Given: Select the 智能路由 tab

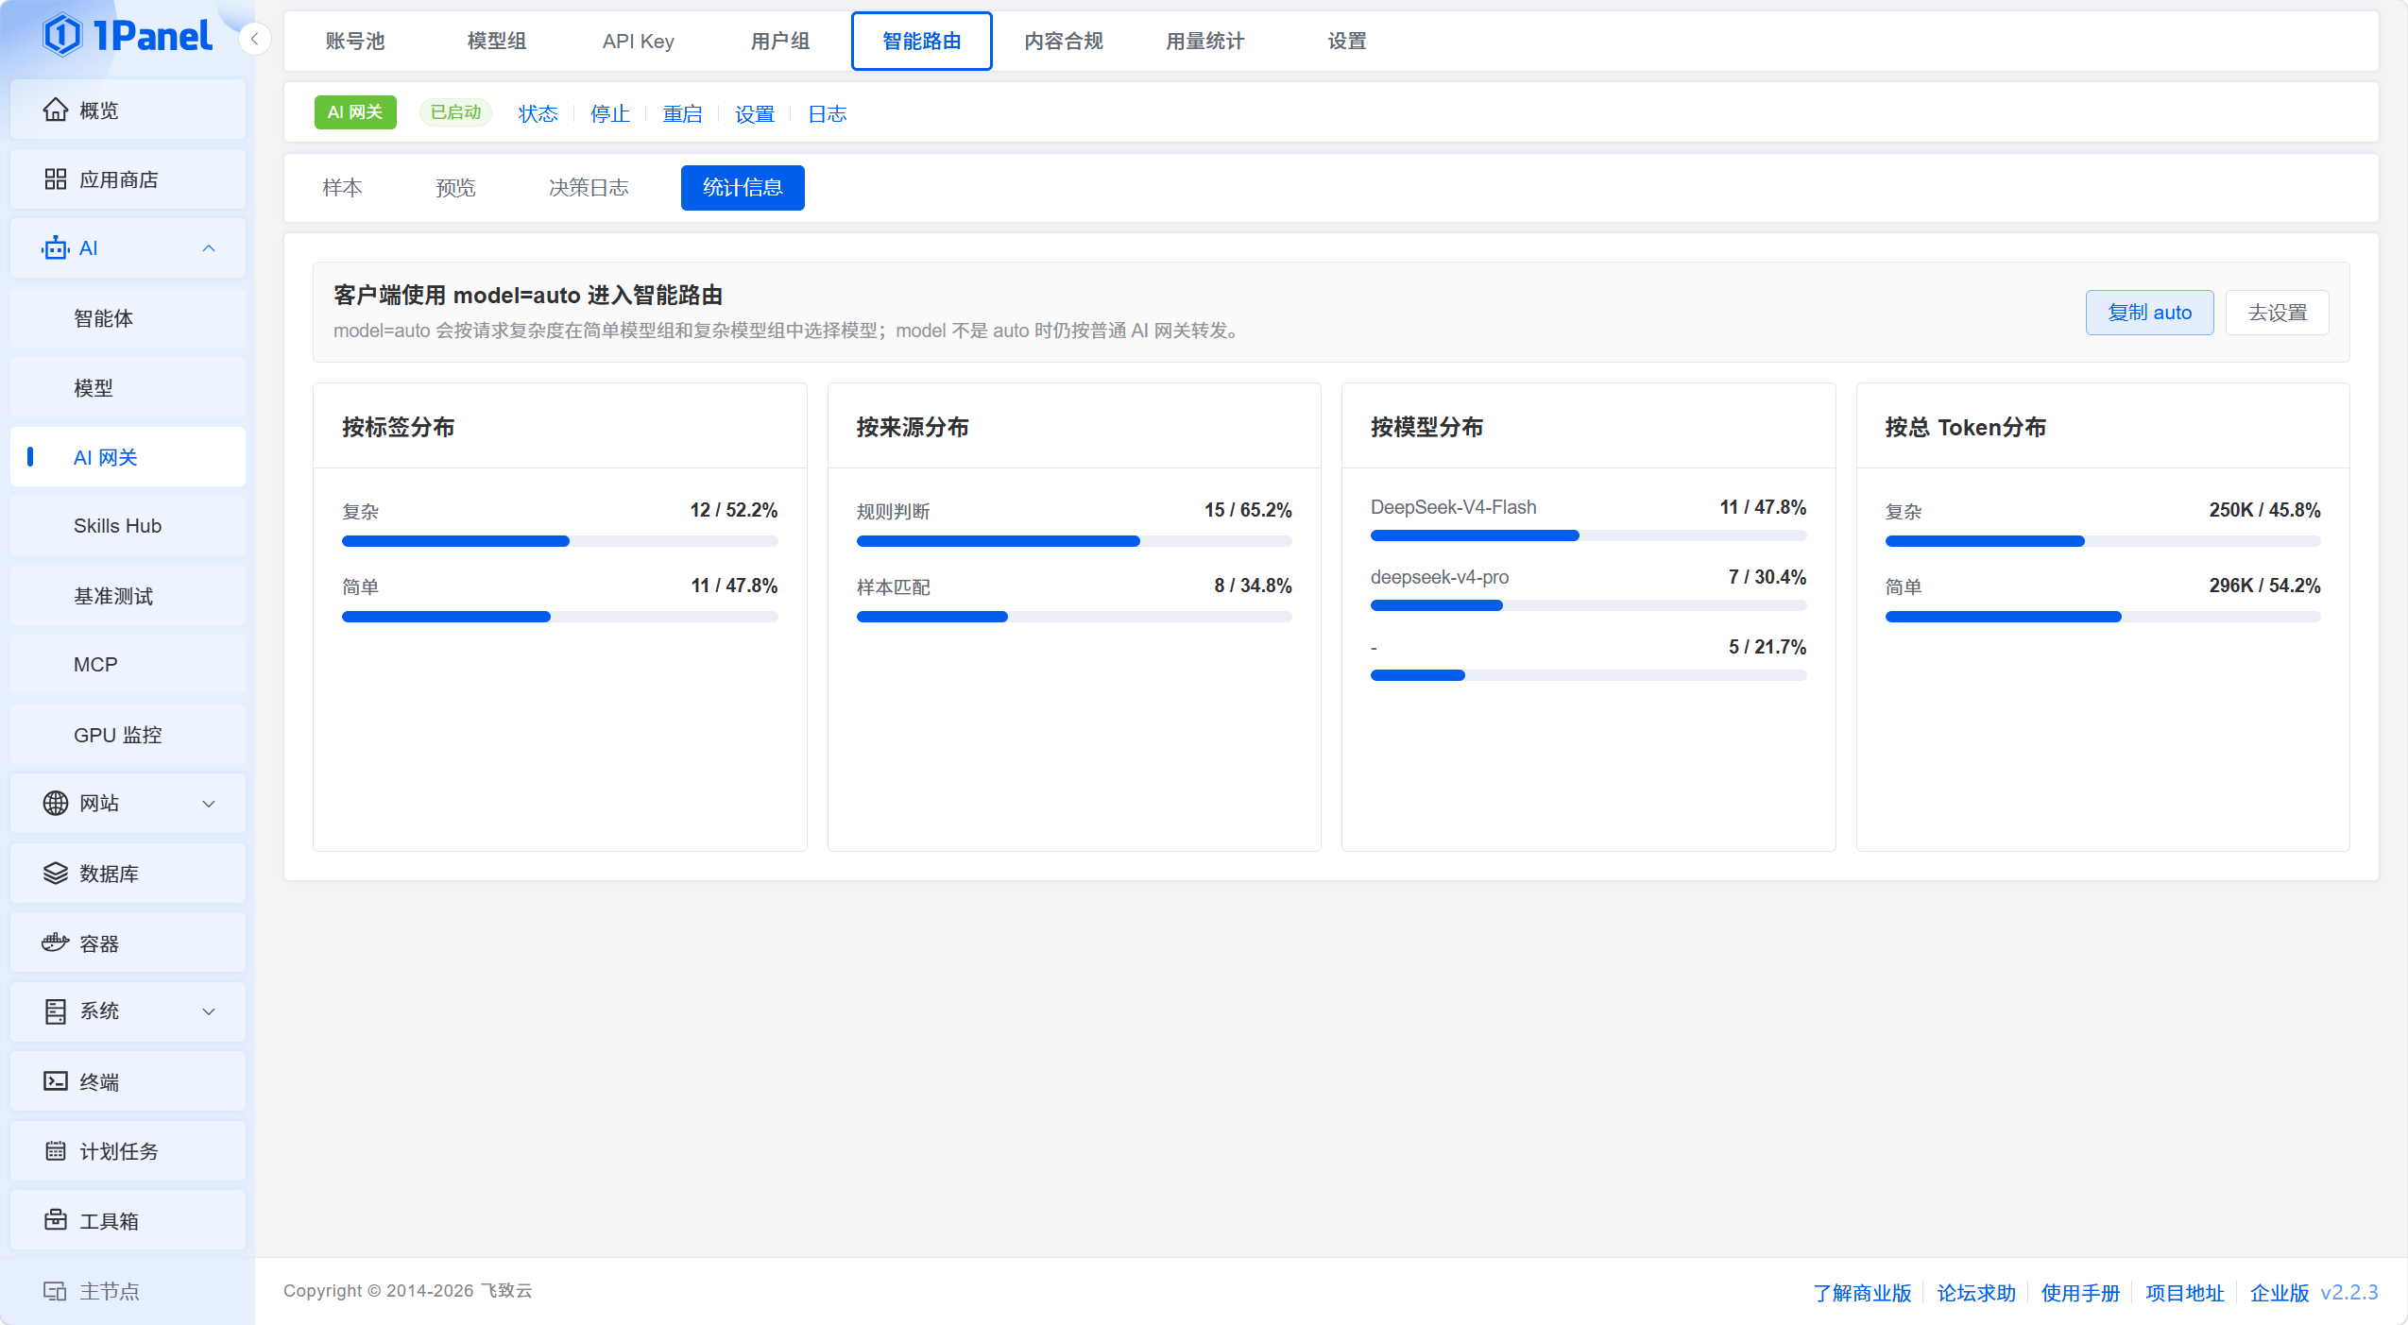Looking at the screenshot, I should point(922,41).
